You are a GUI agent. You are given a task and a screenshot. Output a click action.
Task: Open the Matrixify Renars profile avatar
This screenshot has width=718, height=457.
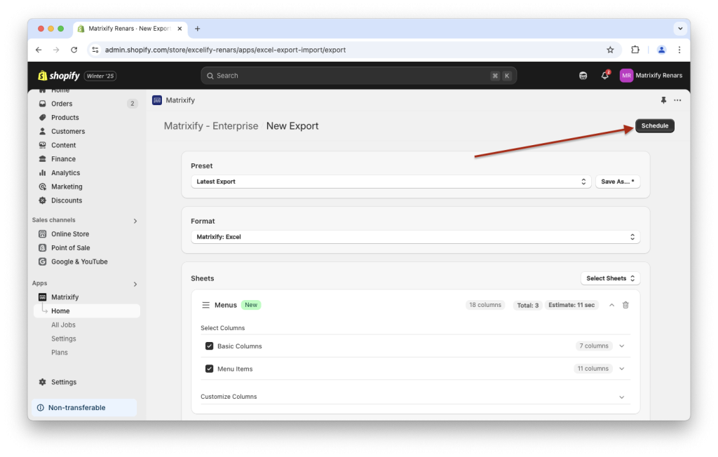(626, 75)
